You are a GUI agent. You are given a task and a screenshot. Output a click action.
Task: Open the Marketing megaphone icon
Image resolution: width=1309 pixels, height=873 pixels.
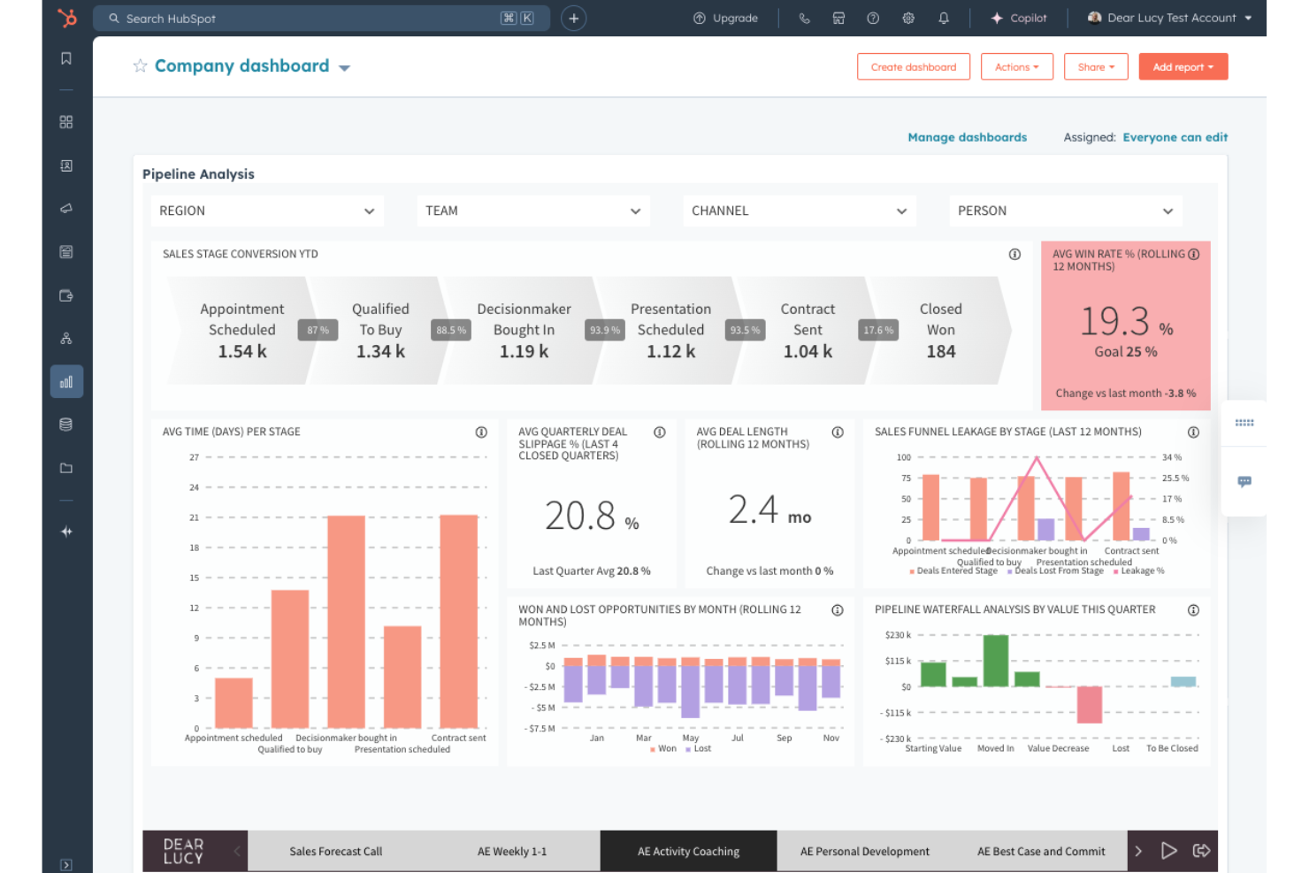65,209
